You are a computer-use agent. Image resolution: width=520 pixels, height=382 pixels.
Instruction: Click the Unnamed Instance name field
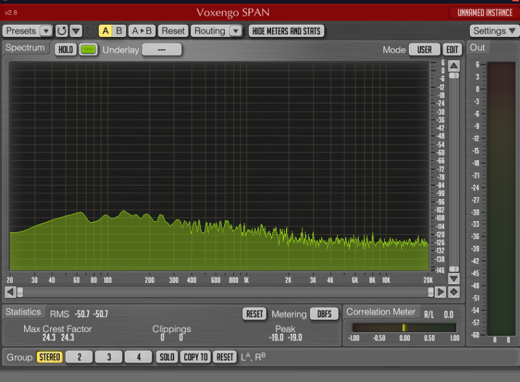pyautogui.click(x=485, y=13)
